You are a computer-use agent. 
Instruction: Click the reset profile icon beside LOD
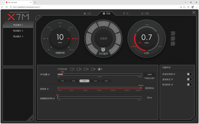pos(173,33)
